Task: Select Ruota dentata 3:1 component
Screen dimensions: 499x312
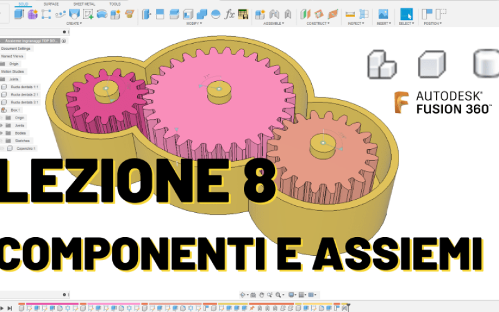Action: pos(24,102)
